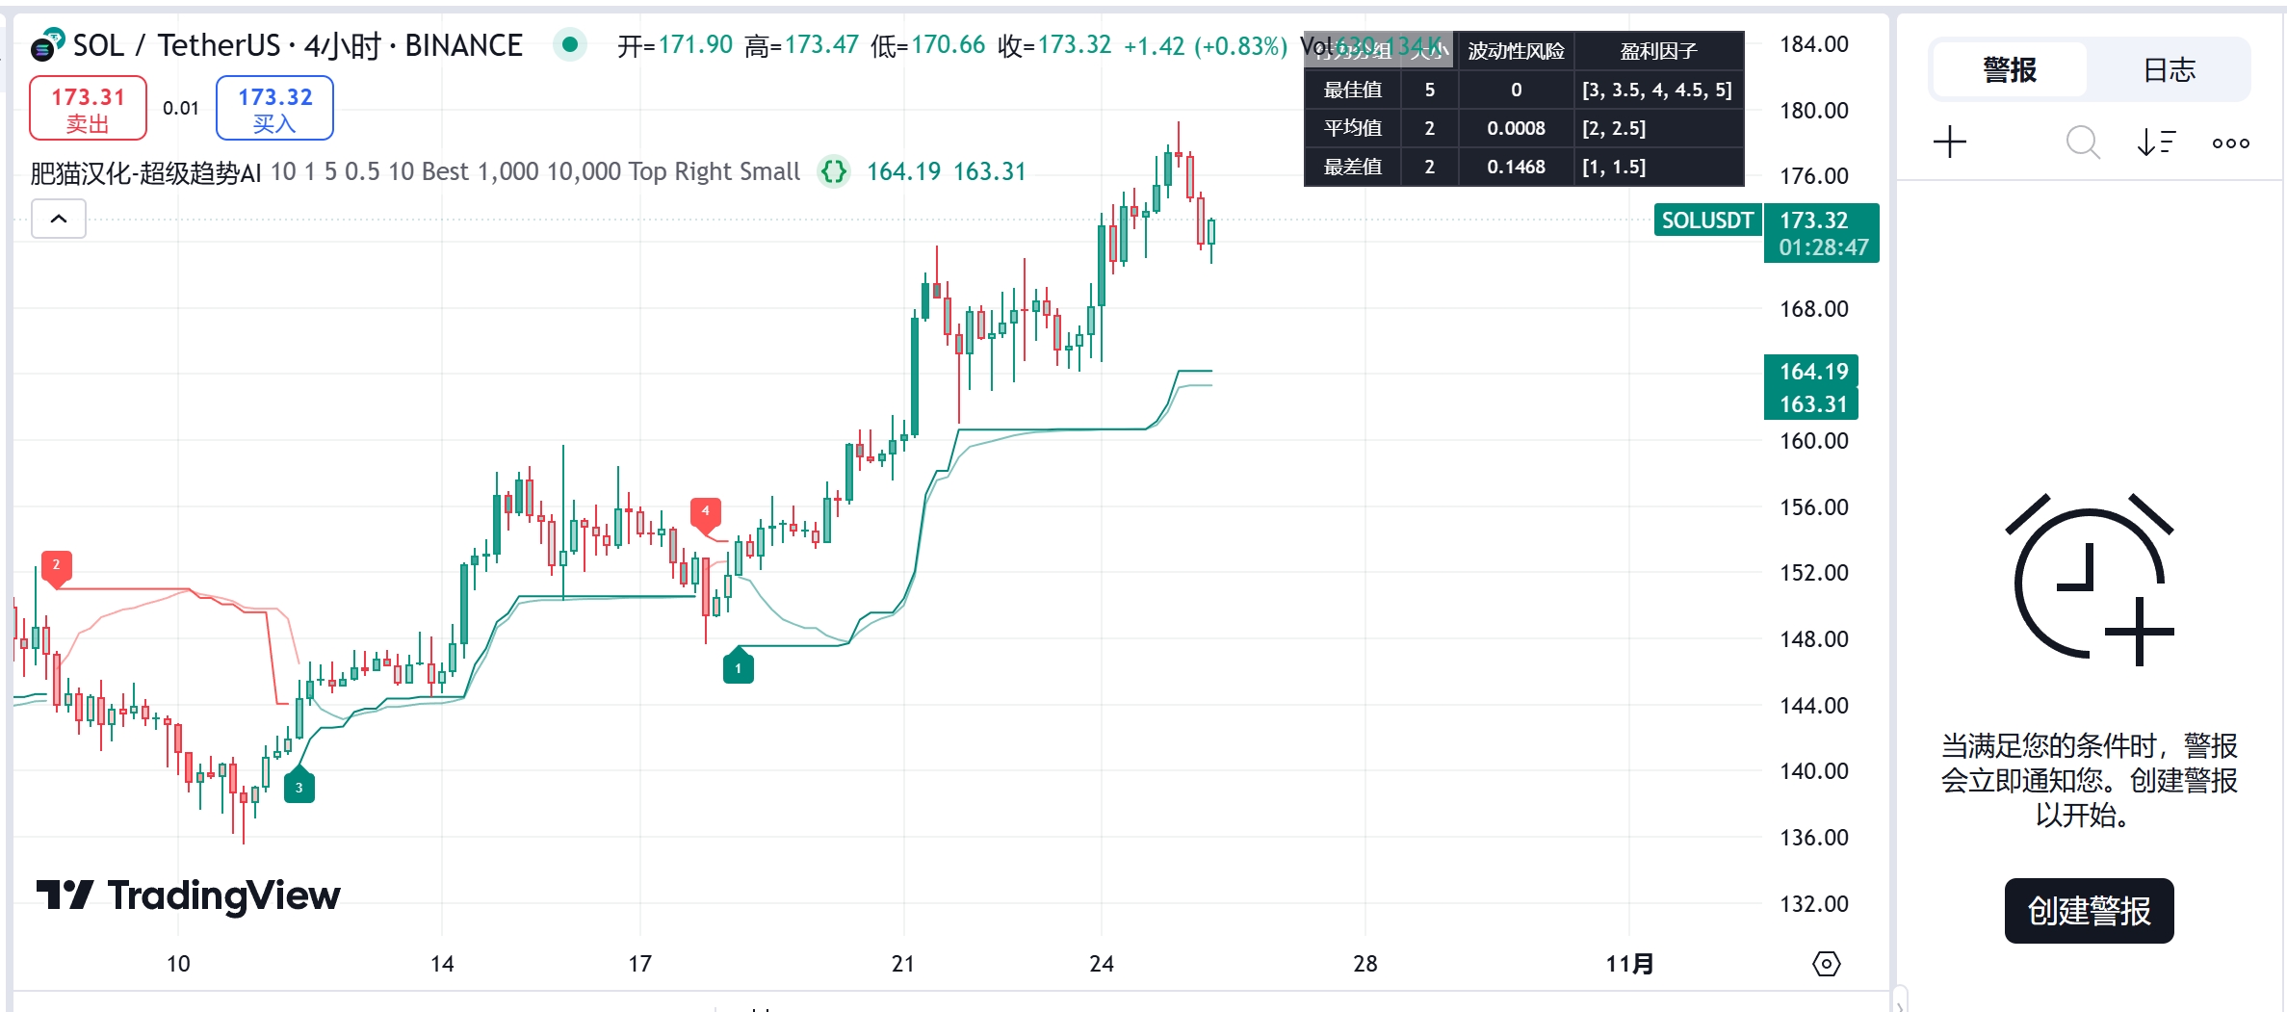The image size is (2287, 1012).
Task: Collapse the indicator legend with the chevron
Action: pos(59,219)
